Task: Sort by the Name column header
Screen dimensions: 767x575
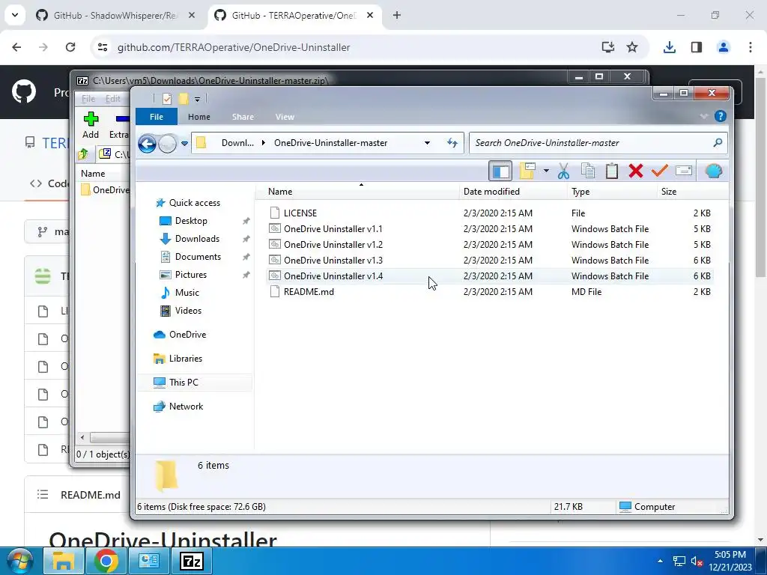Action: 280,192
